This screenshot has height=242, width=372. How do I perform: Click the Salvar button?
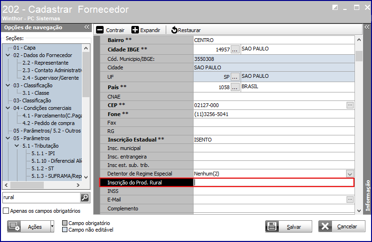pyautogui.click(x=289, y=226)
